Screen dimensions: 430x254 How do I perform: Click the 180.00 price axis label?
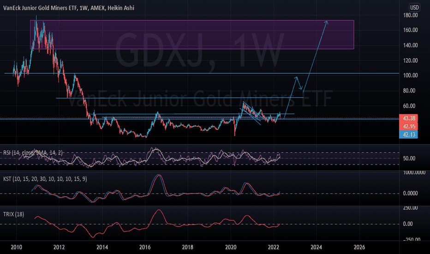click(x=410, y=15)
